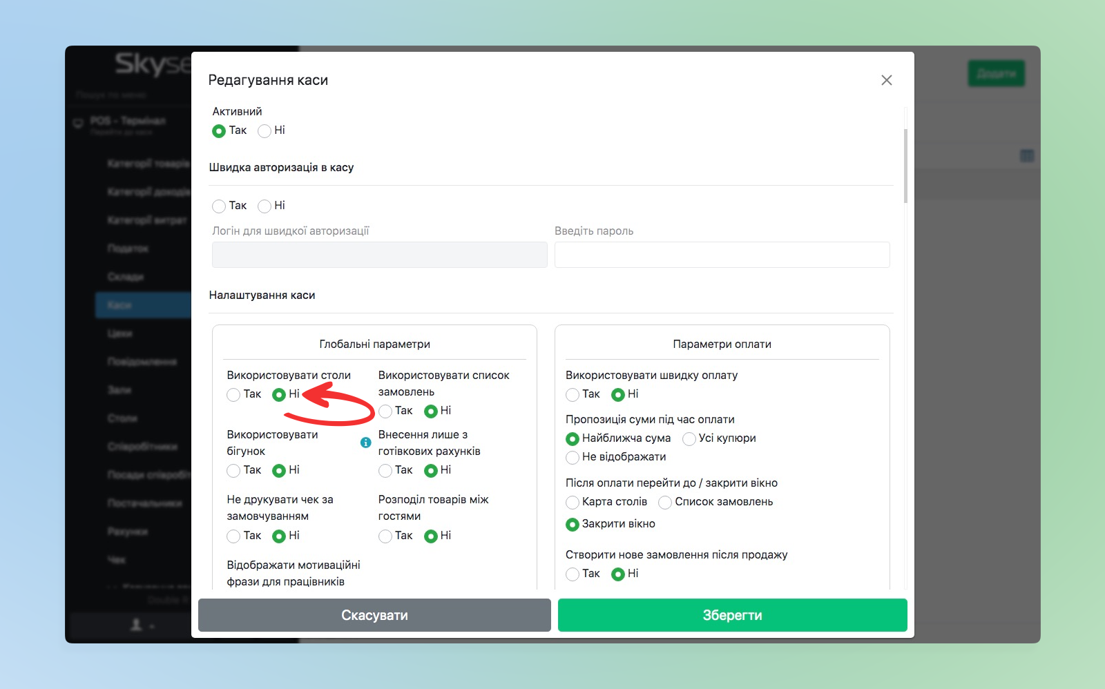This screenshot has width=1105, height=689.
Task: Select Карта столів after payment option
Action: pyautogui.click(x=573, y=503)
